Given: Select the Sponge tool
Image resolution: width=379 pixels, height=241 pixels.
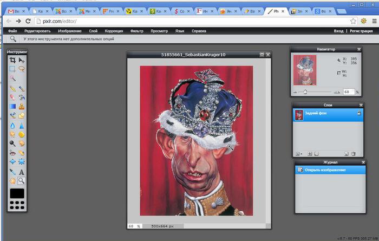Looking at the screenshot, I should pos(22,134).
